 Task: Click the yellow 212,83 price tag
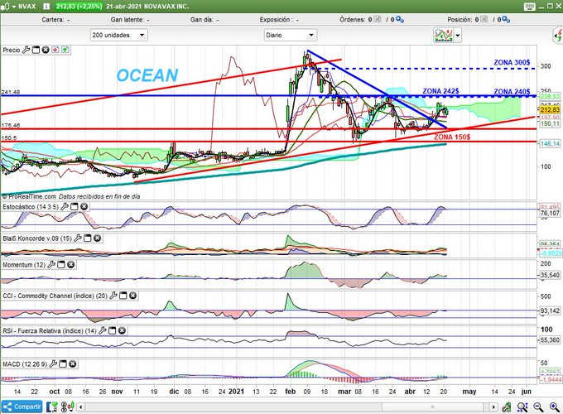[550, 110]
